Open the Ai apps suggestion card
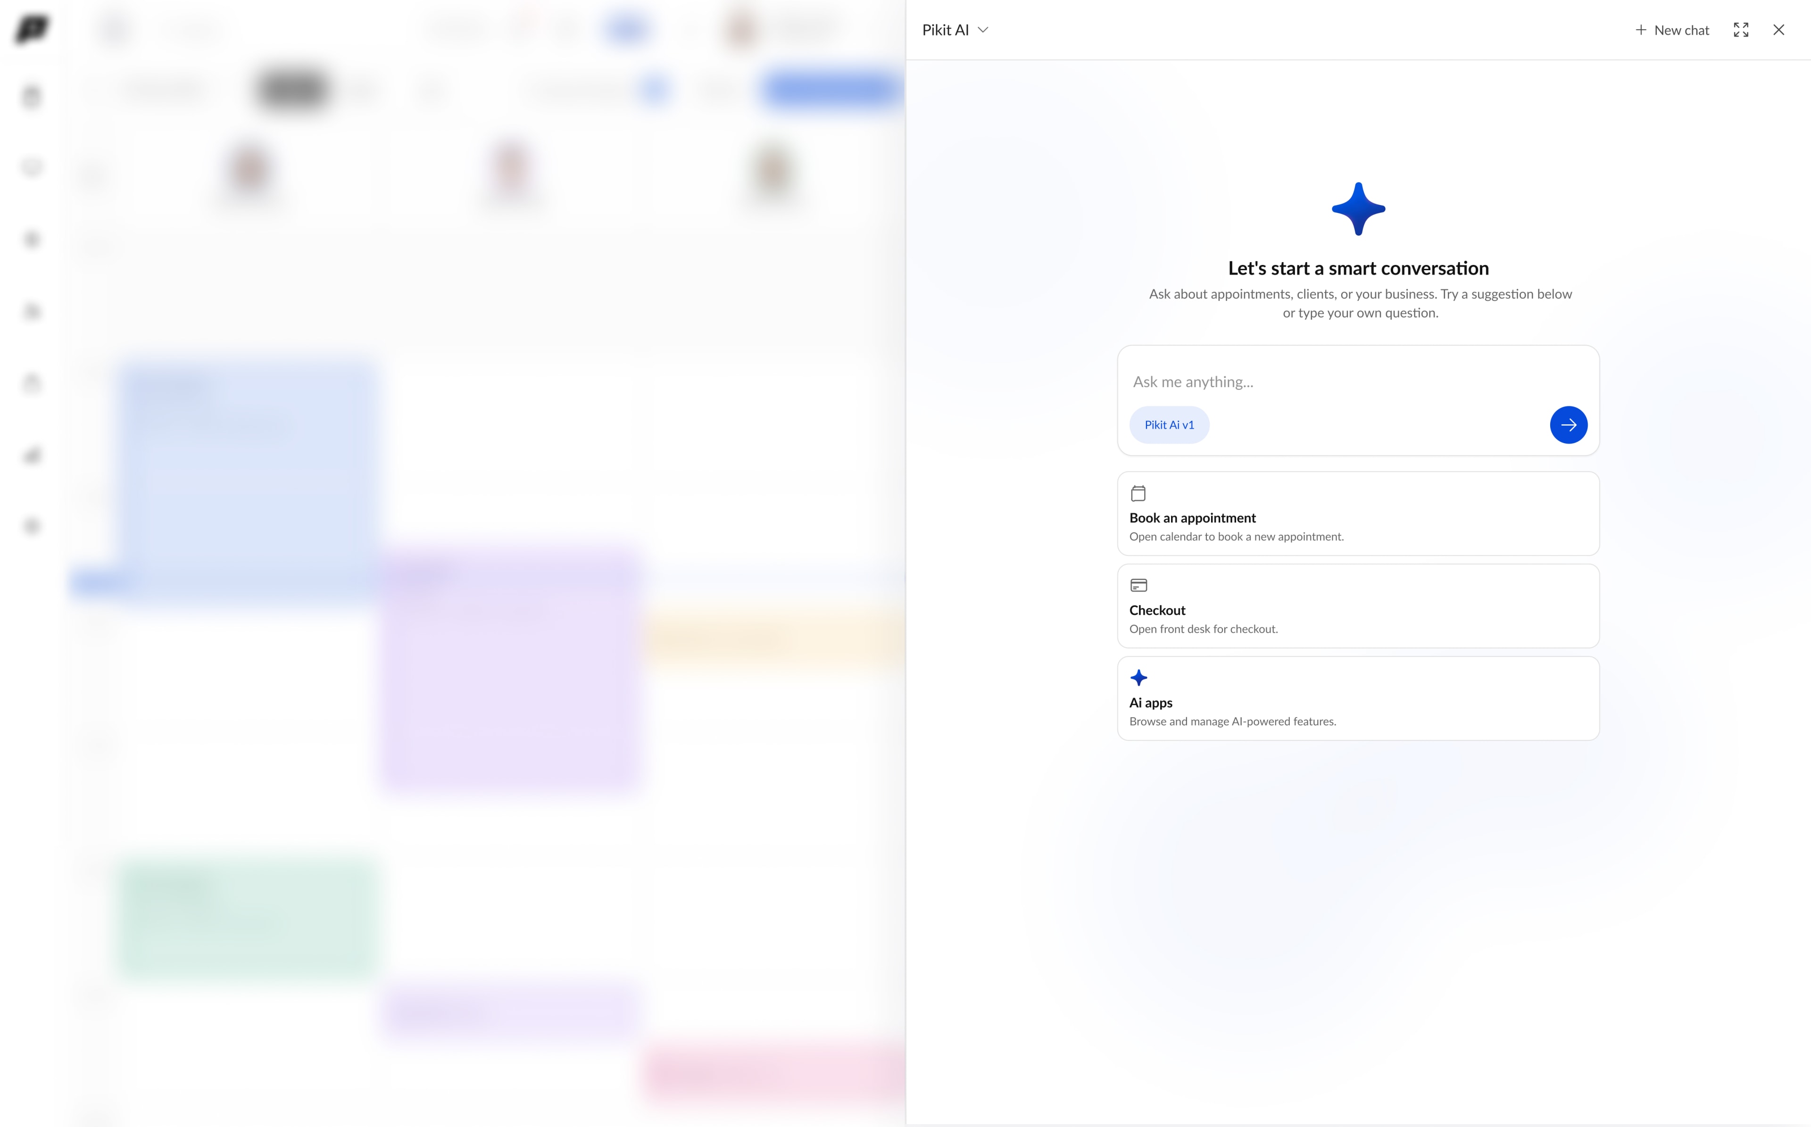Screen dimensions: 1811x1127 click(x=1358, y=698)
